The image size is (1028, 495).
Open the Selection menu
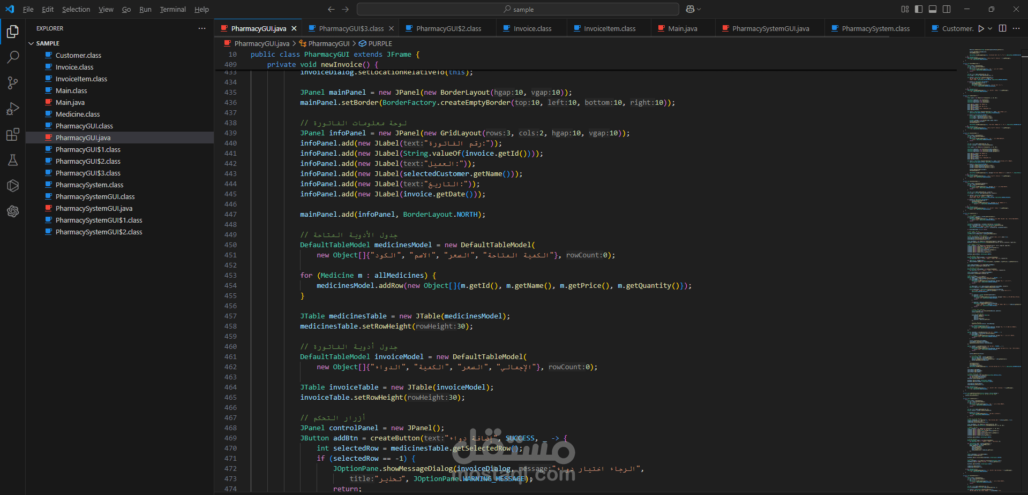(x=76, y=9)
